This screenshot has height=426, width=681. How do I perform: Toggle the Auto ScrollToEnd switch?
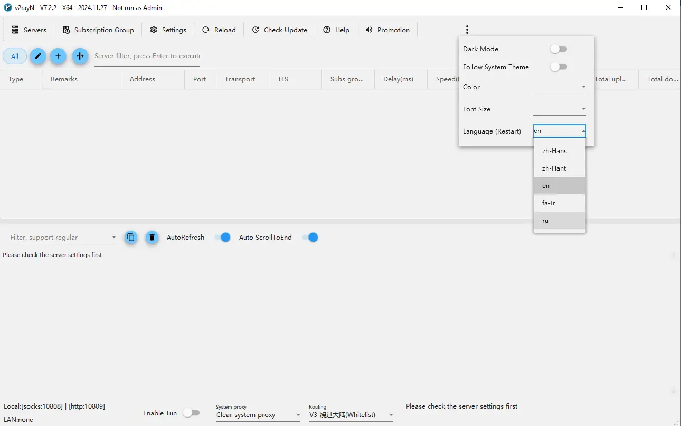[310, 238]
